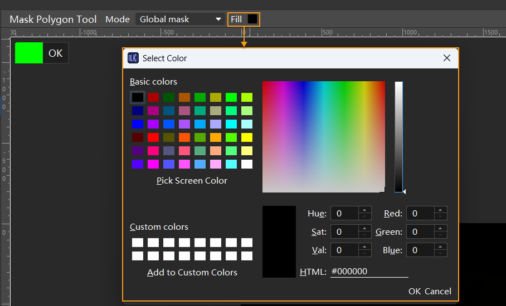
Task: Choose the yellow basic color swatch
Action: [x=247, y=137]
